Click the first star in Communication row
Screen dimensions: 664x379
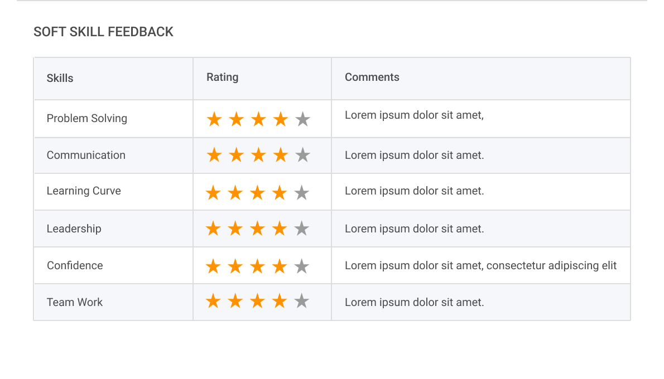tap(214, 155)
